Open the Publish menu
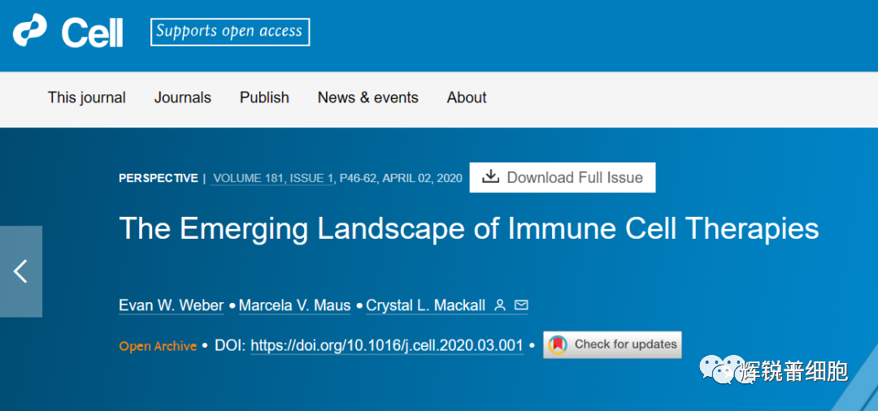Screen dimensions: 878x411 [x=264, y=97]
